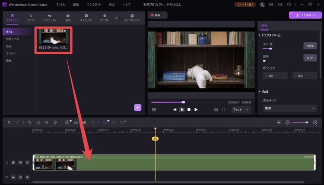Viewport: 324px width, 185px height.
Task: Lock track 02 with the lock icon
Action: pos(13,163)
